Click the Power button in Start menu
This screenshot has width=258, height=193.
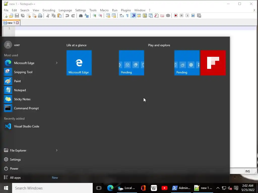coord(14,169)
